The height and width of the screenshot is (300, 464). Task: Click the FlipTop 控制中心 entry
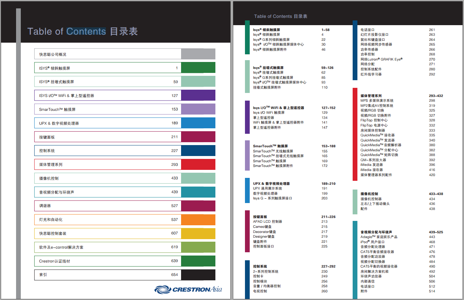point(374,120)
